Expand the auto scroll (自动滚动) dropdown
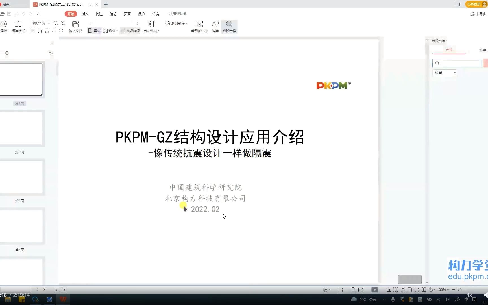The height and width of the screenshot is (305, 488). coord(159,31)
